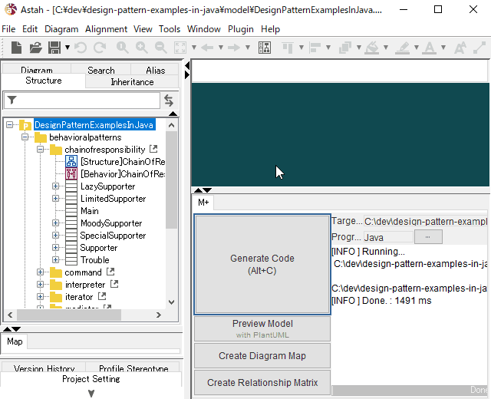Click the Create Relationship Matrix button

coord(262,382)
